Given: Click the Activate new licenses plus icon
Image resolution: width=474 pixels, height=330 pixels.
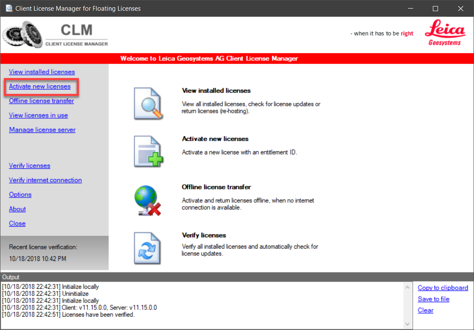Looking at the screenshot, I should (148, 152).
